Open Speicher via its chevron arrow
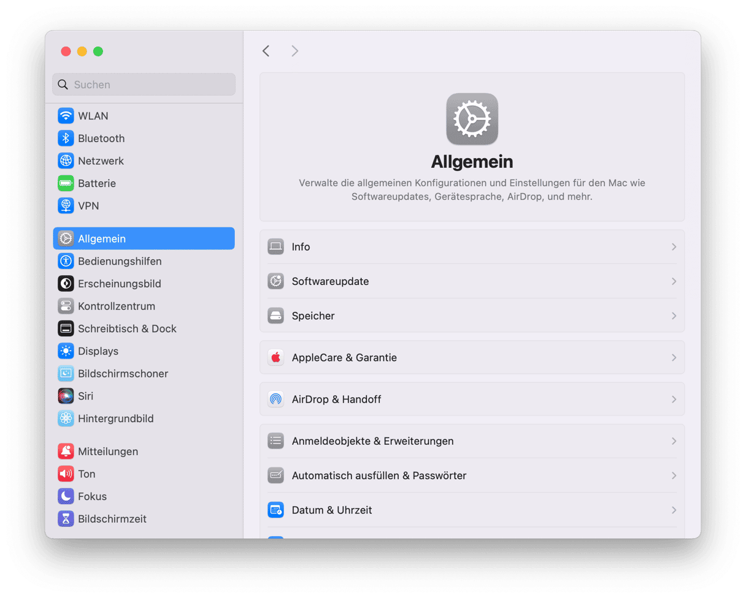The height and width of the screenshot is (598, 746). pyautogui.click(x=674, y=316)
